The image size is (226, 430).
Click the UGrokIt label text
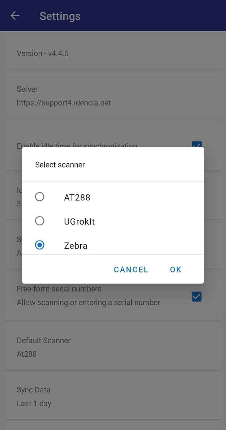click(79, 221)
